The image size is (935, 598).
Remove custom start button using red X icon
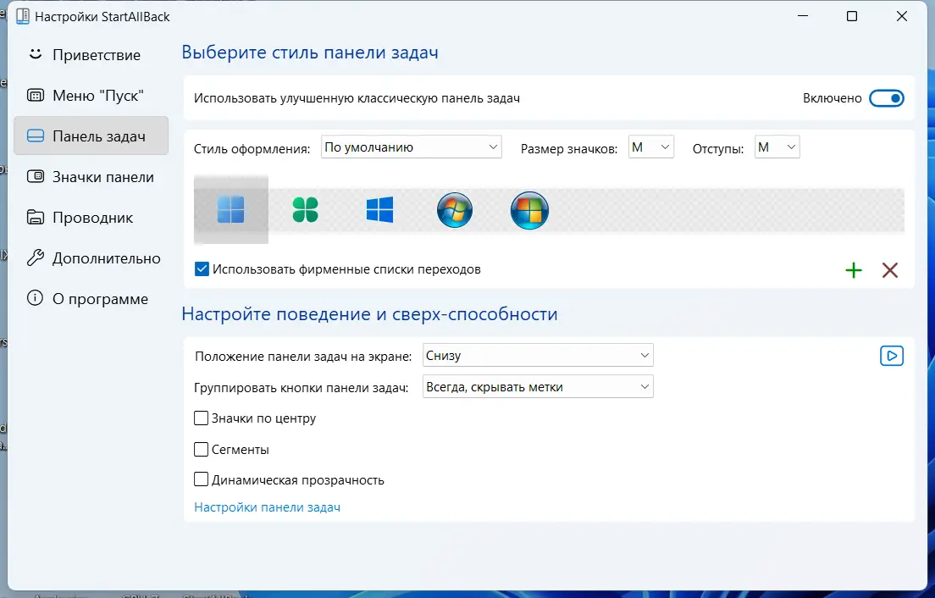pos(890,270)
